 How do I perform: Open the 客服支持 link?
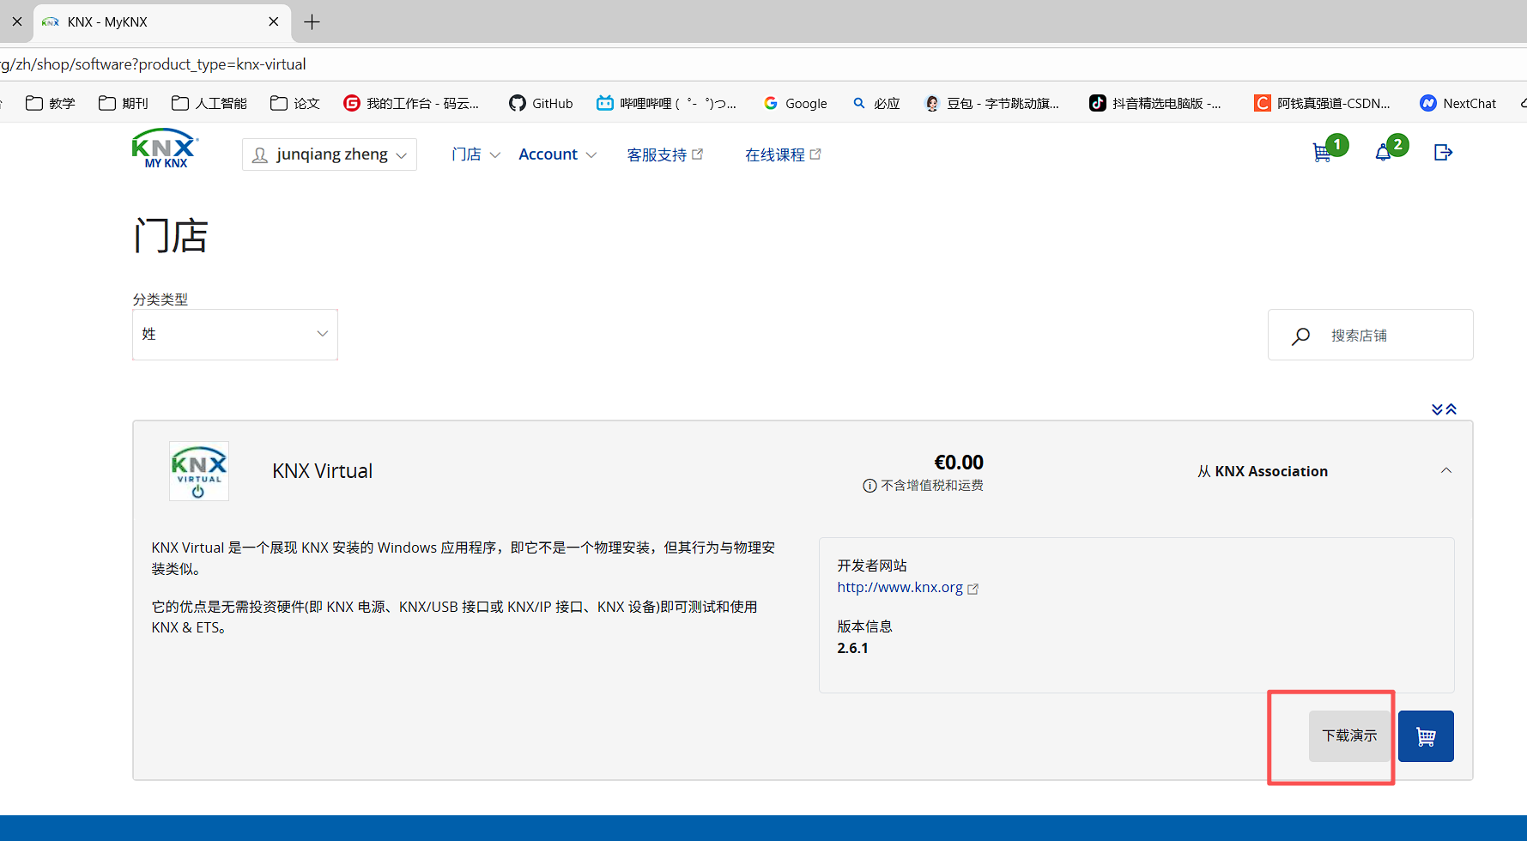point(664,154)
